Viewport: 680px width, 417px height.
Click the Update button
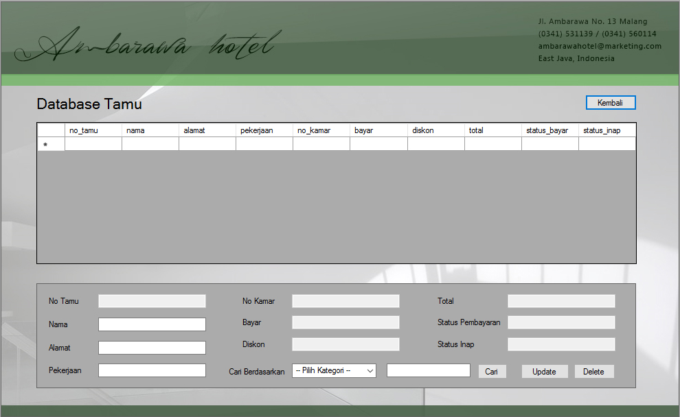(544, 371)
